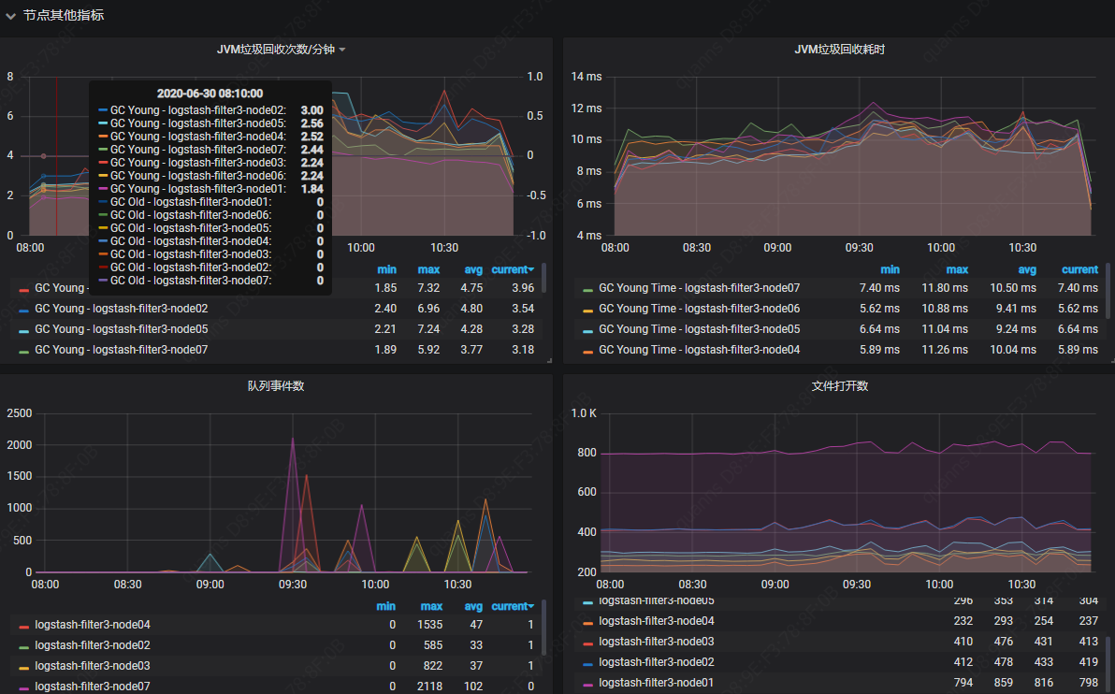The image size is (1115, 694).
Task: Toggle GC Young Time - logstash-filter3-node07 legend series
Action: [x=699, y=288]
